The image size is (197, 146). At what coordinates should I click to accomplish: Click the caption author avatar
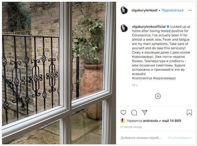tap(124, 28)
